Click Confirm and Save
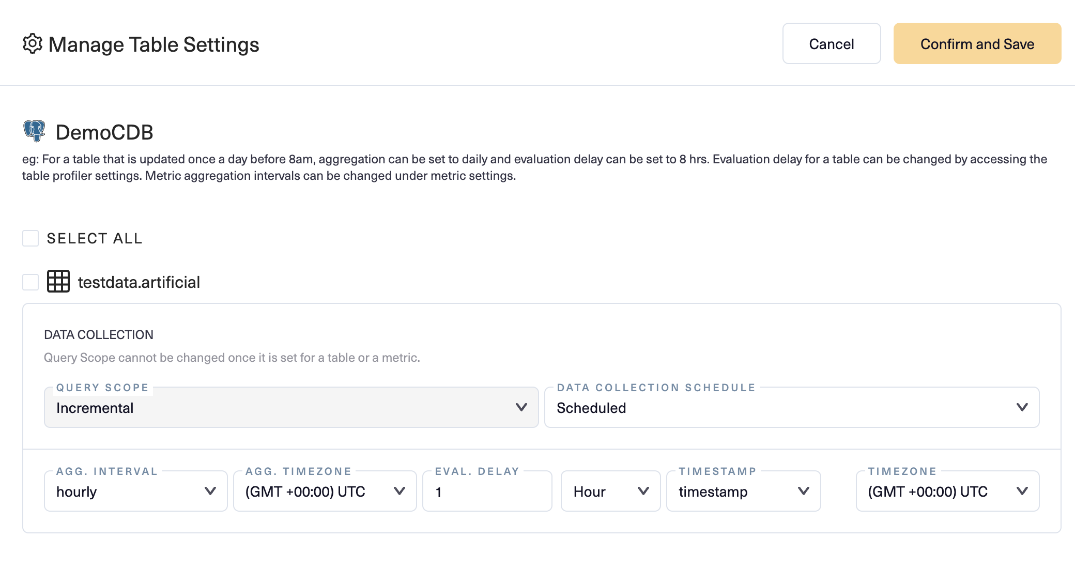This screenshot has height=583, width=1075. [x=977, y=44]
